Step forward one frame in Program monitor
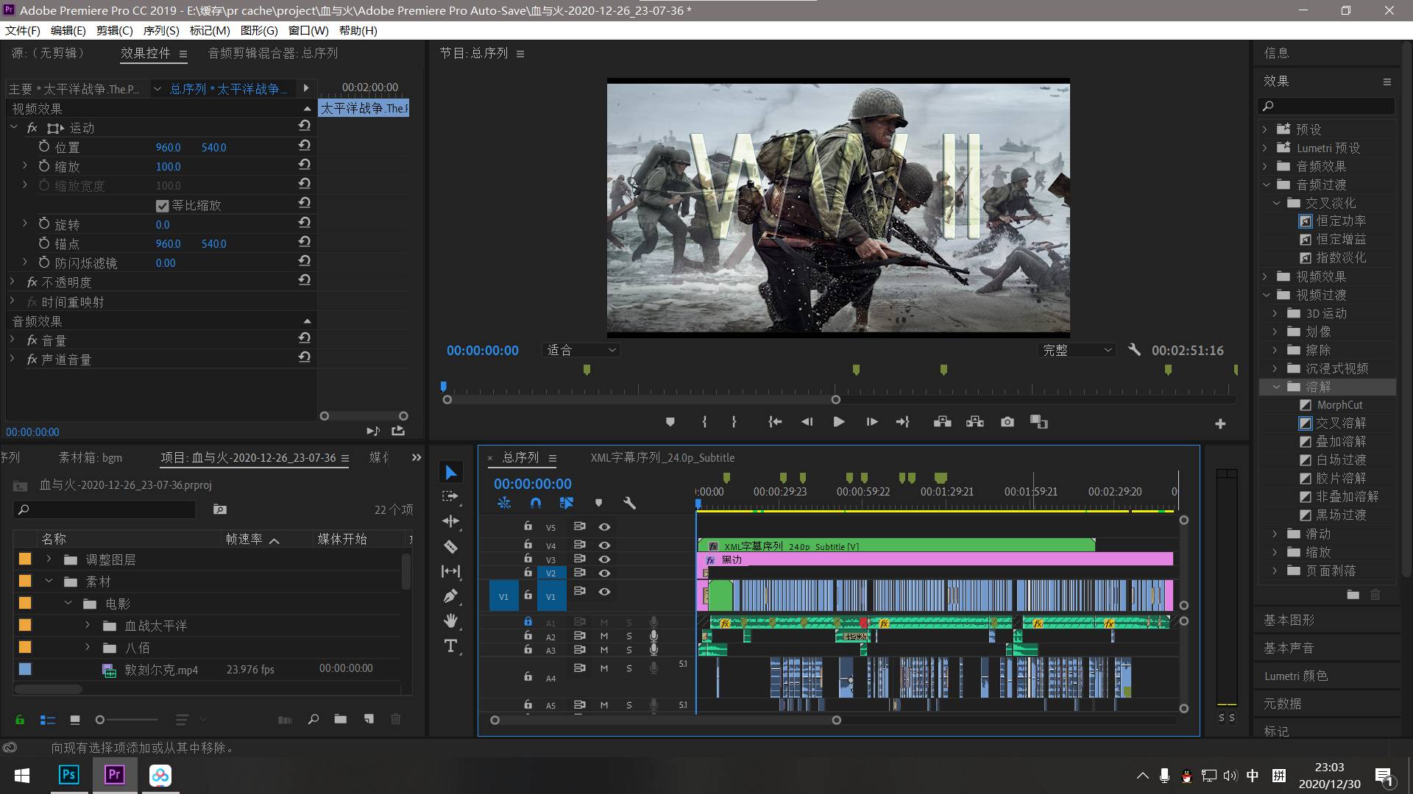Viewport: 1413px width, 794px height. coord(871,422)
